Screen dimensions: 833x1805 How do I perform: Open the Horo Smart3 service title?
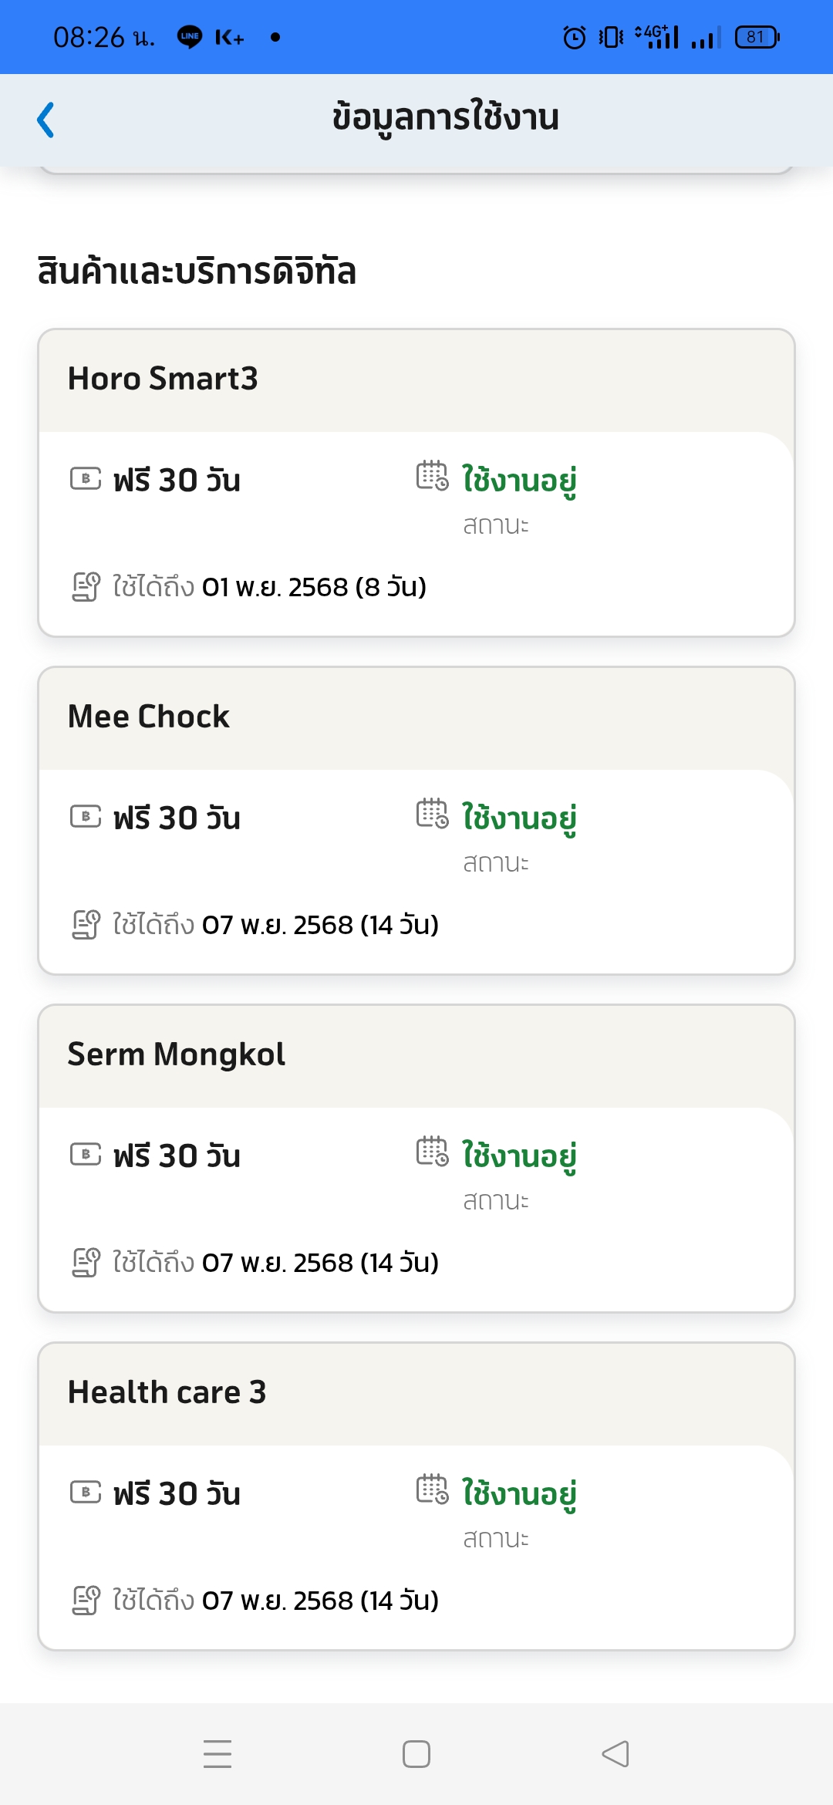click(163, 379)
